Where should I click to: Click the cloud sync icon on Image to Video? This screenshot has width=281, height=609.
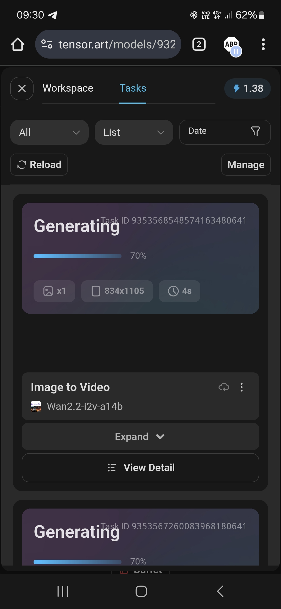click(224, 387)
